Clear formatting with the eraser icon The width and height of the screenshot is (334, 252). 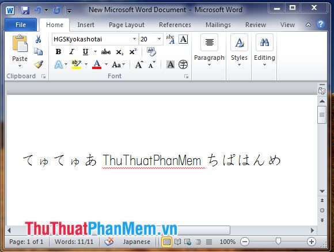(x=151, y=52)
